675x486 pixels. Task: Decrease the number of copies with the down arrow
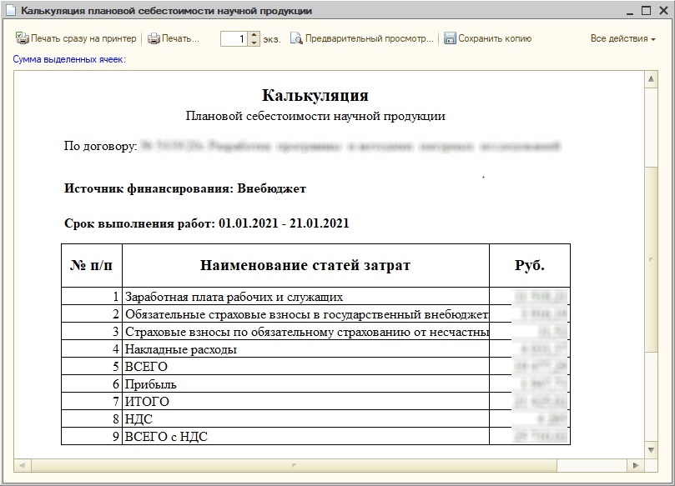click(254, 43)
